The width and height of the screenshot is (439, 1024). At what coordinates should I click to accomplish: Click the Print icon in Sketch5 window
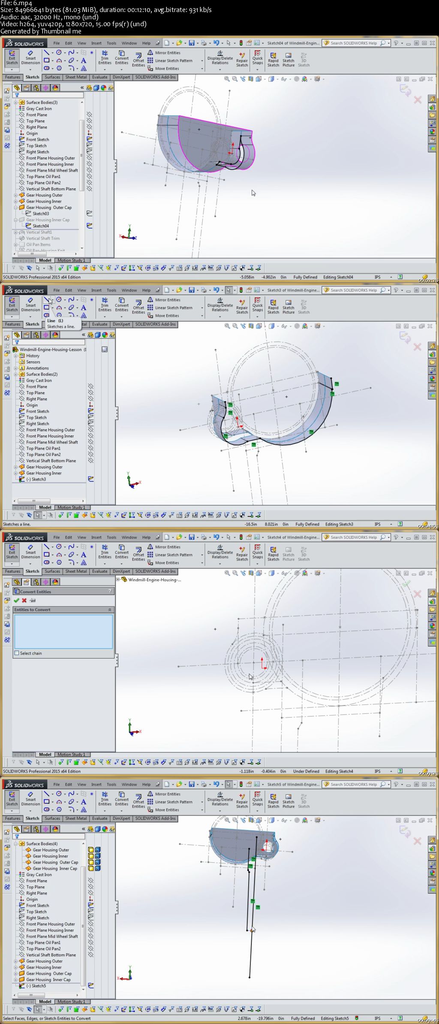[204, 784]
